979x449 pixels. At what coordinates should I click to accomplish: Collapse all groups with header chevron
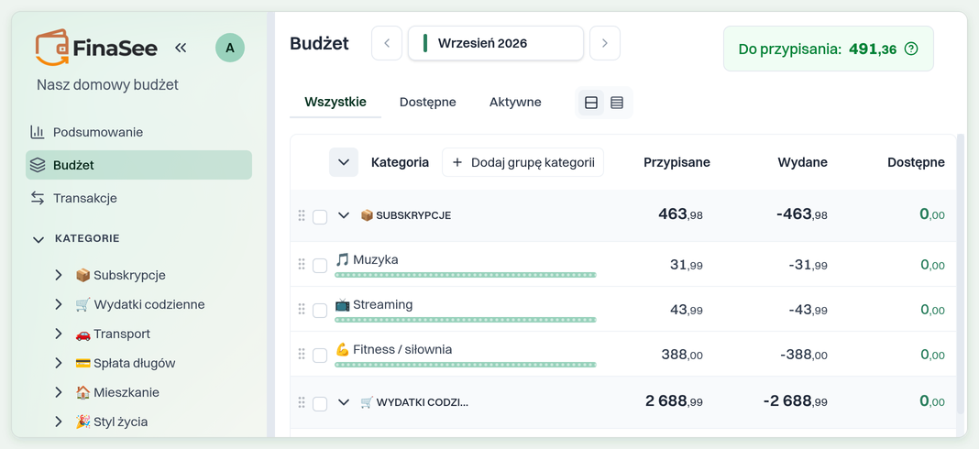(x=344, y=162)
